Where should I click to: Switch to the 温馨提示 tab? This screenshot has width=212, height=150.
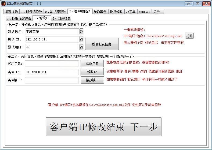click(x=11, y=12)
